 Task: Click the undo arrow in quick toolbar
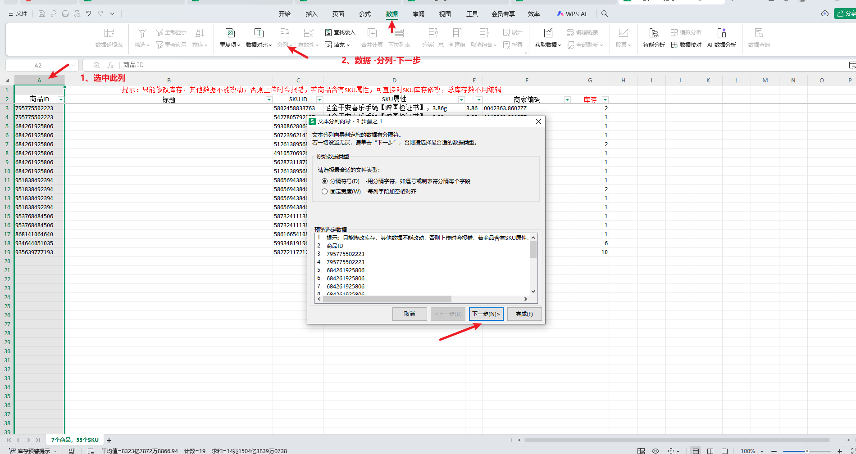(89, 14)
